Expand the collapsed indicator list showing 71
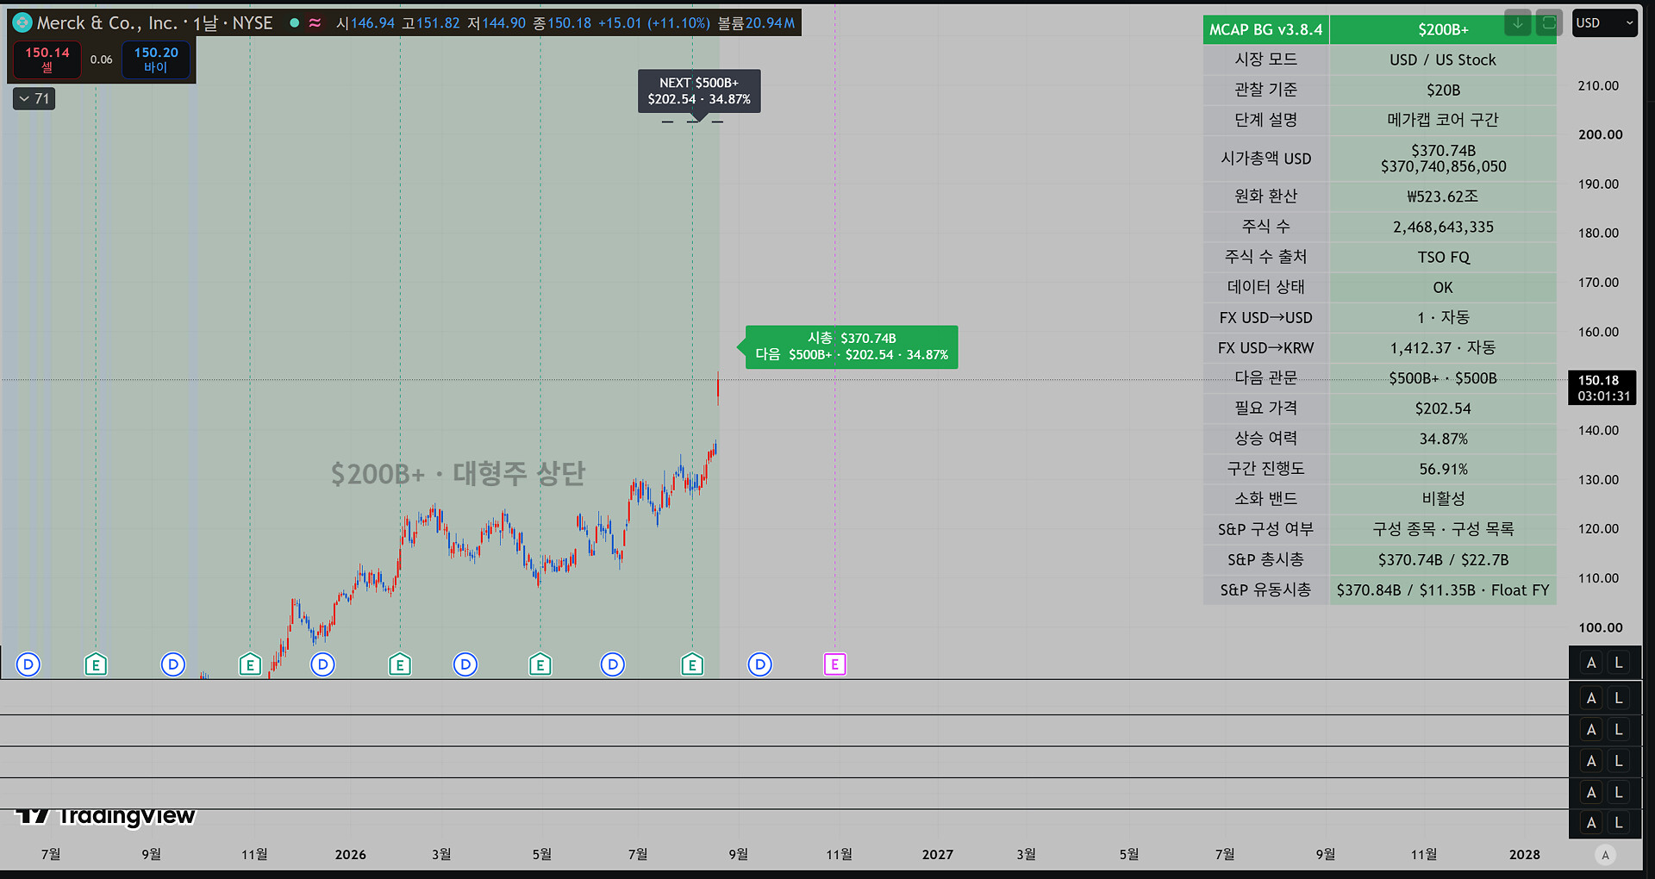Screen dimensions: 1655x879 point(34,99)
